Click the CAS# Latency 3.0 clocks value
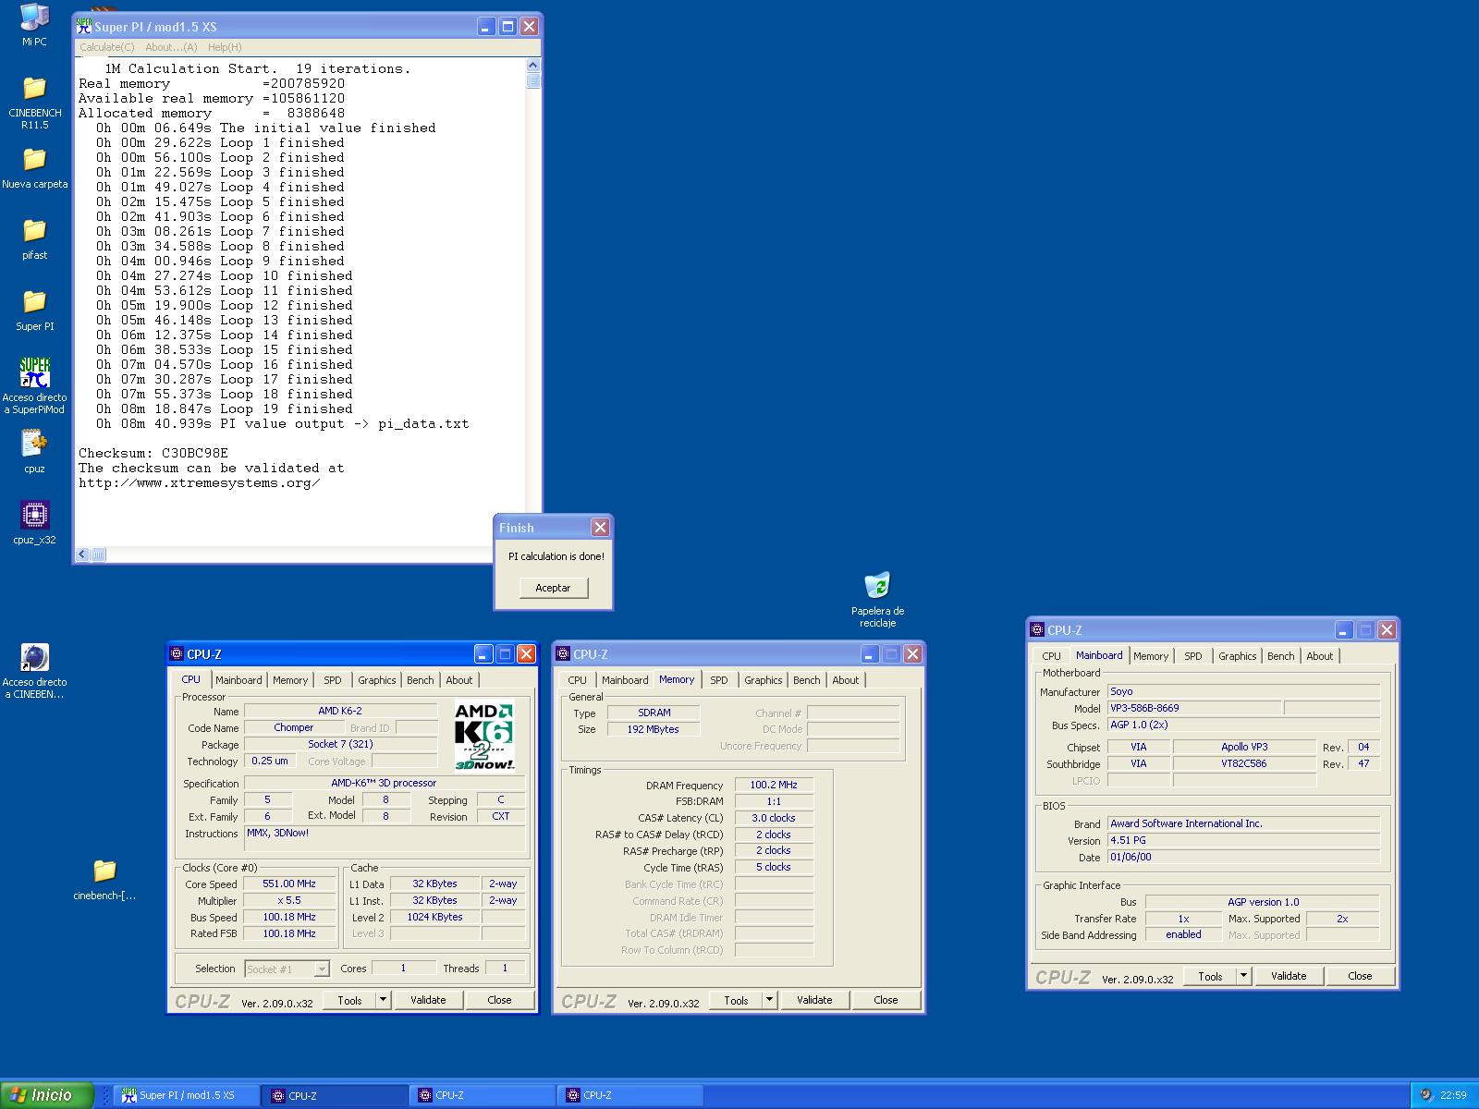The height and width of the screenshot is (1109, 1479). (x=774, y=818)
